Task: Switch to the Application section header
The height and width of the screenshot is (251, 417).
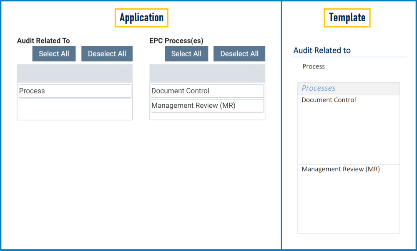Action: pos(141,18)
